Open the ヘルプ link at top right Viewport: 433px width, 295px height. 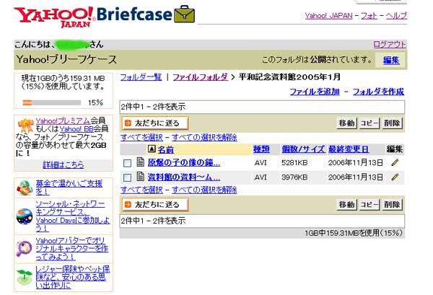(x=396, y=16)
